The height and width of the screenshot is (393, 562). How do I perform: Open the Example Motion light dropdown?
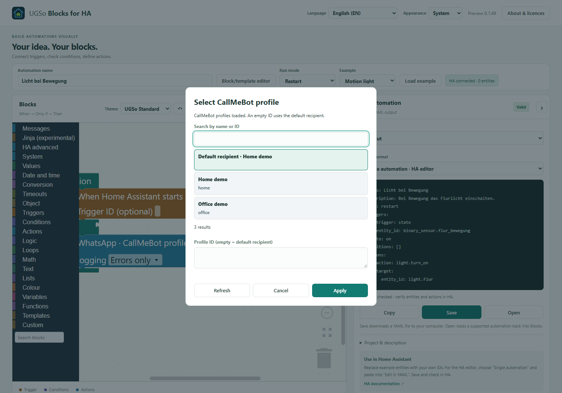[x=368, y=81]
